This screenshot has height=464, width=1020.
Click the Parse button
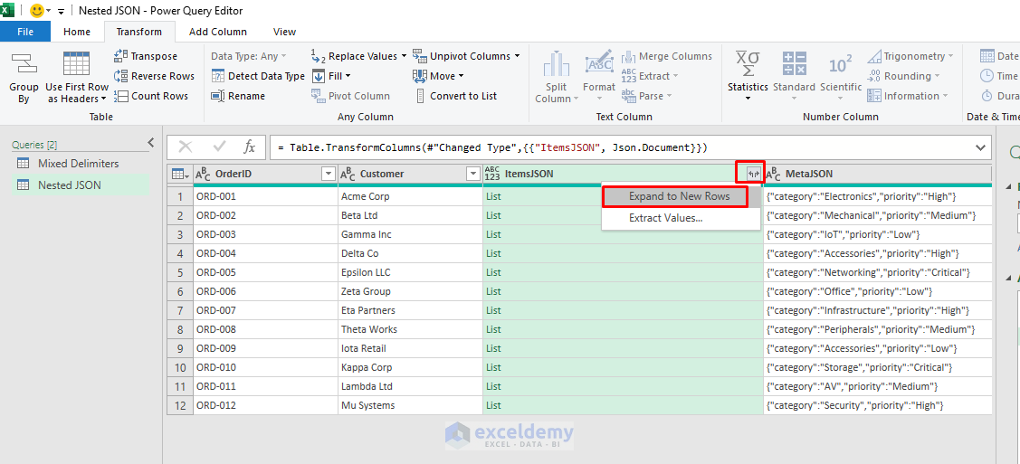pyautogui.click(x=646, y=96)
